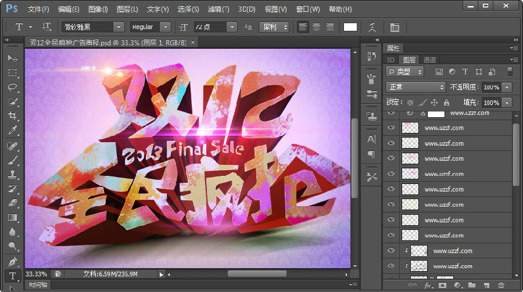The height and width of the screenshot is (292, 523).
Task: Select the Eraser tool
Action: tap(12, 203)
